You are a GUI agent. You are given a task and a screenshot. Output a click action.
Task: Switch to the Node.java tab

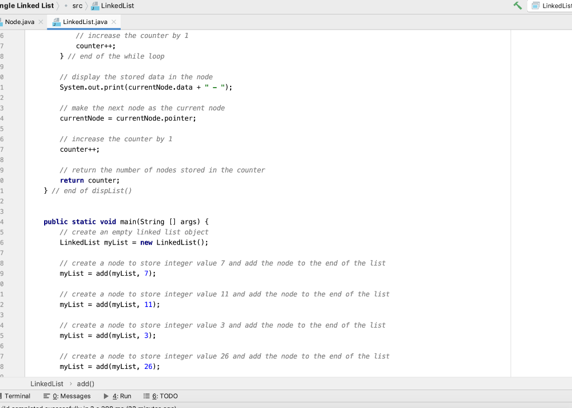[20, 22]
